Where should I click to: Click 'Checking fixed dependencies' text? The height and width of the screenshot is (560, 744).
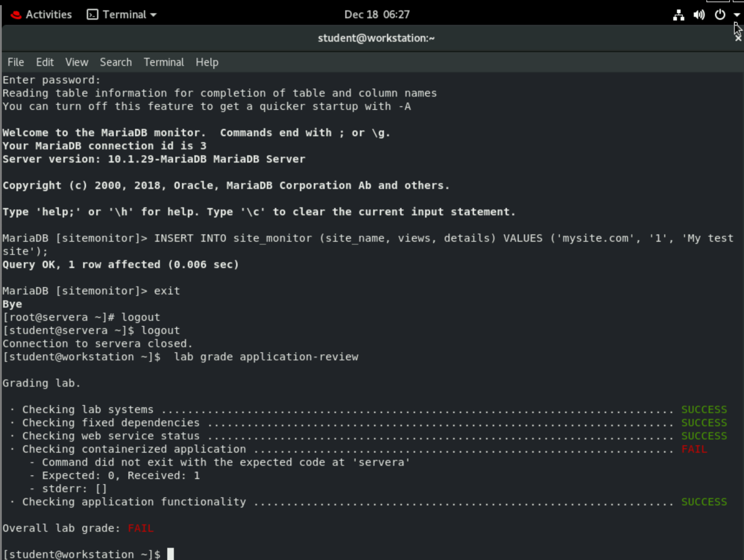(x=111, y=423)
